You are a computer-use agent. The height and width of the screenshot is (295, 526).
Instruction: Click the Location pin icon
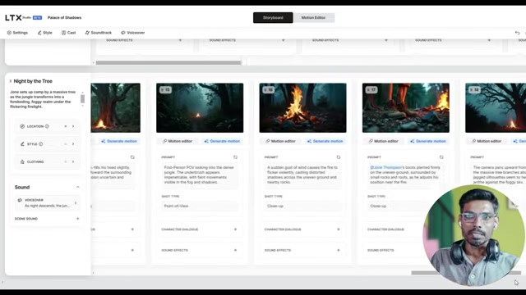[x=22, y=126]
